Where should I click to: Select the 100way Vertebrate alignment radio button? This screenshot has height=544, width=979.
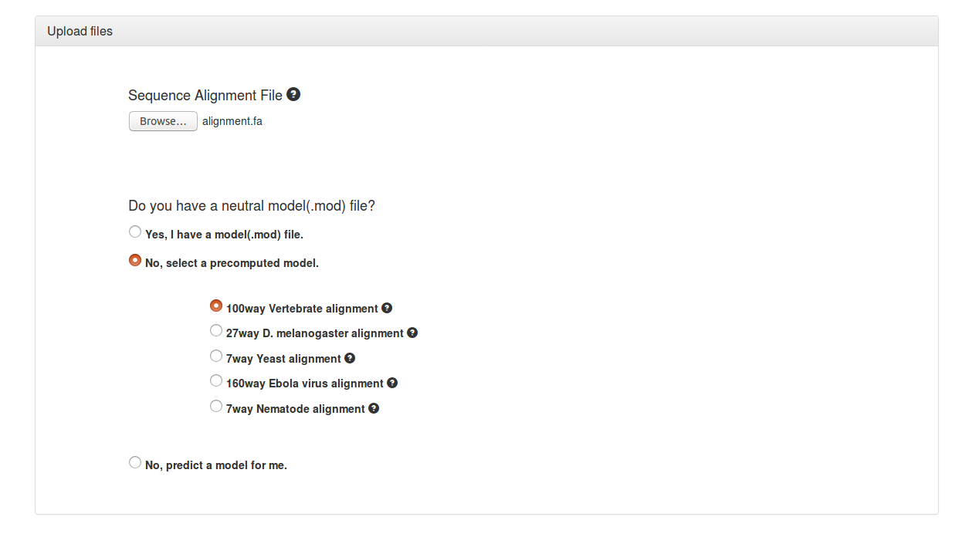[216, 306]
